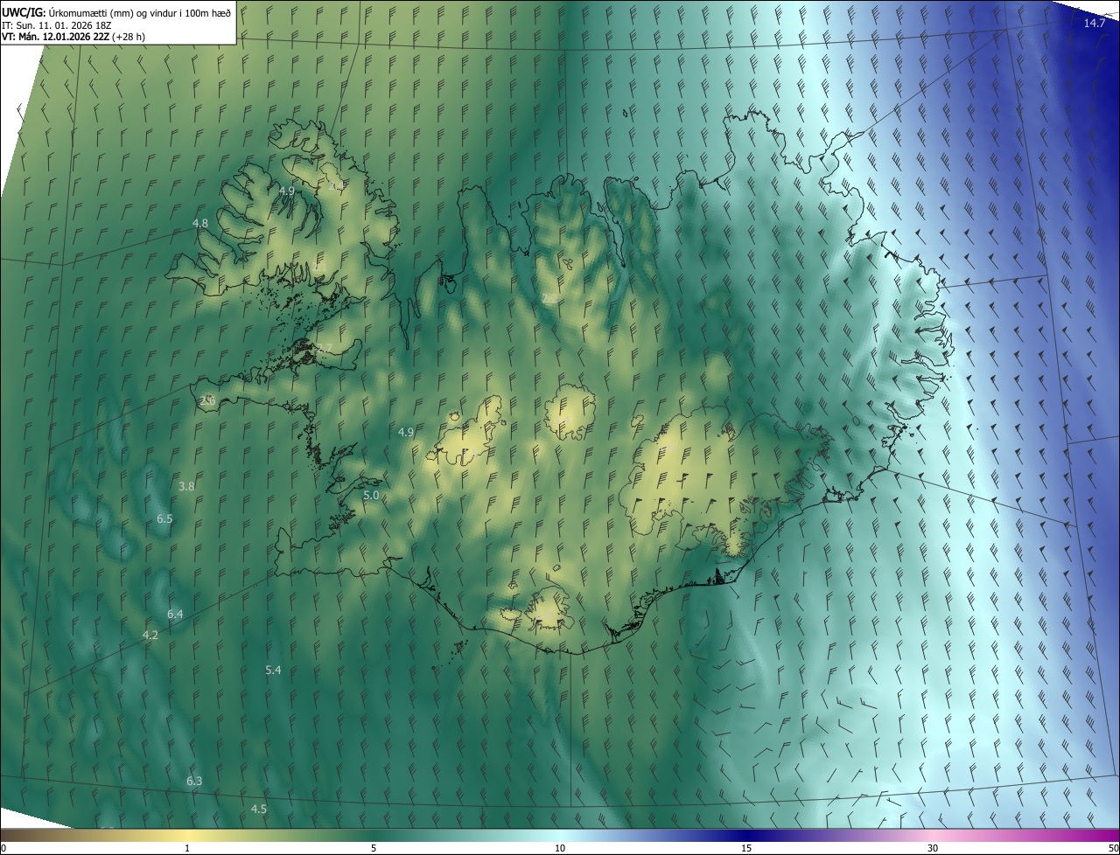Click the 2.6 value label
1120x855 pixels.
point(207,400)
